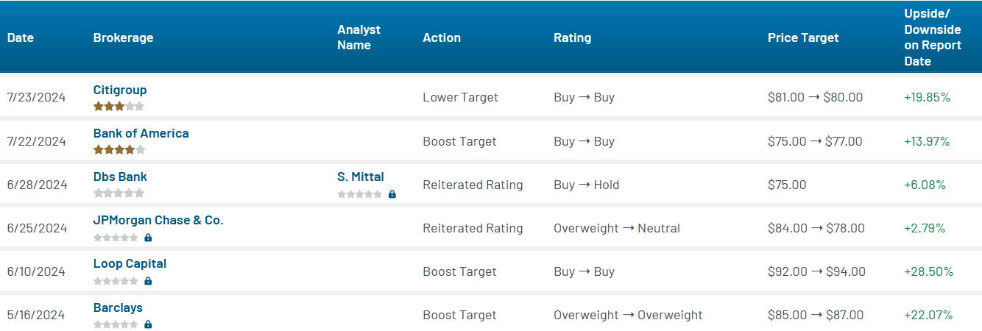Click Dbs Bank's empty star rating
This screenshot has width=982, height=331.
point(119,193)
